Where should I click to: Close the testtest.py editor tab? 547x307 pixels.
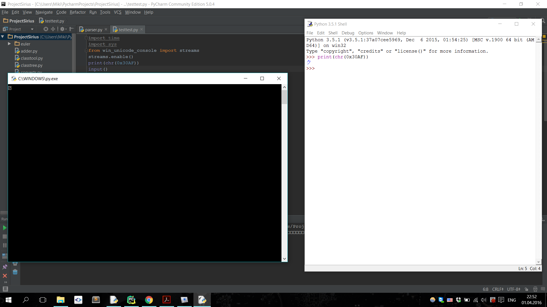142,29
